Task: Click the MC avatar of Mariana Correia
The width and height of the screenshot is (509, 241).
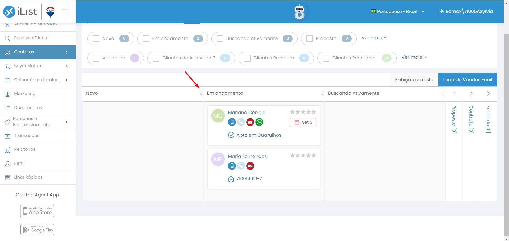Action: pyautogui.click(x=218, y=116)
